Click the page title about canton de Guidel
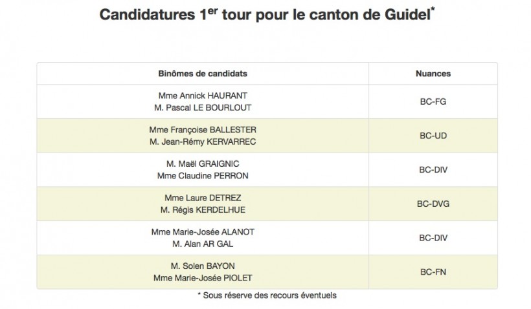 [267, 14]
